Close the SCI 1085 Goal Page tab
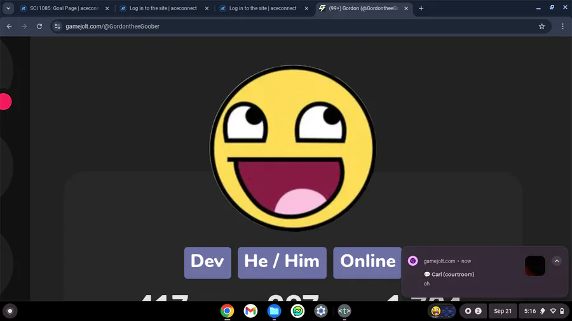The image size is (572, 321). (107, 8)
